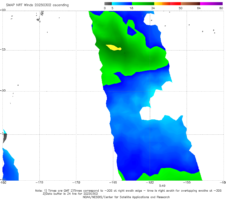Click the note line starting 'Note: 1) Times are GMT'
This screenshot has width=226, height=199.
pyautogui.click(x=128, y=191)
